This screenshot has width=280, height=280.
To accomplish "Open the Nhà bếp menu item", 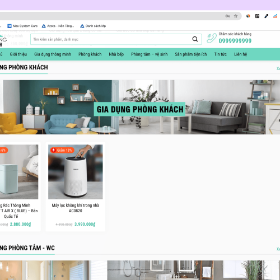I will click(116, 54).
